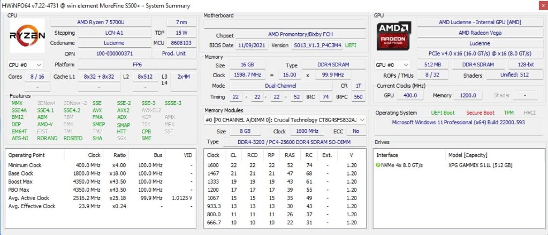
Task: Click the AVX2 feature label
Action: 123,110
